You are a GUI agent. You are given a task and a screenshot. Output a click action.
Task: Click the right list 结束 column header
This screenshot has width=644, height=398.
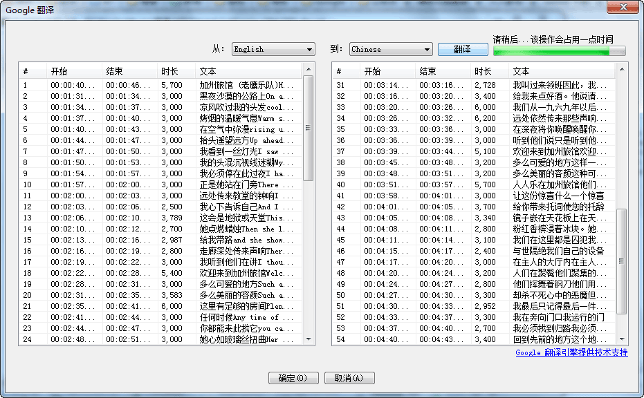click(442, 71)
